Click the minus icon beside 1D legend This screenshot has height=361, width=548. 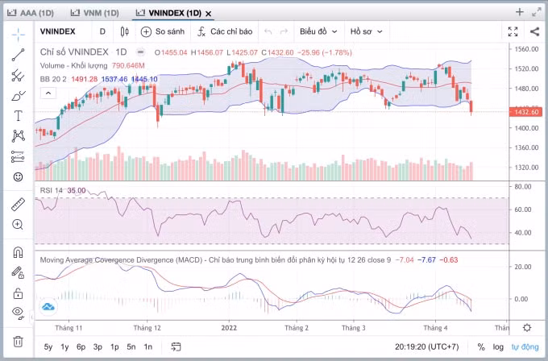coord(140,52)
